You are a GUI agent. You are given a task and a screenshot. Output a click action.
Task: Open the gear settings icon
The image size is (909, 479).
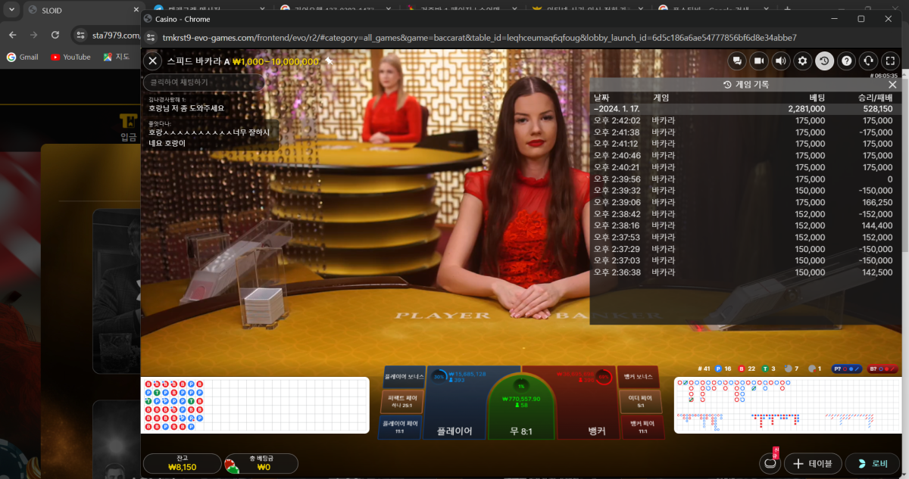click(802, 61)
